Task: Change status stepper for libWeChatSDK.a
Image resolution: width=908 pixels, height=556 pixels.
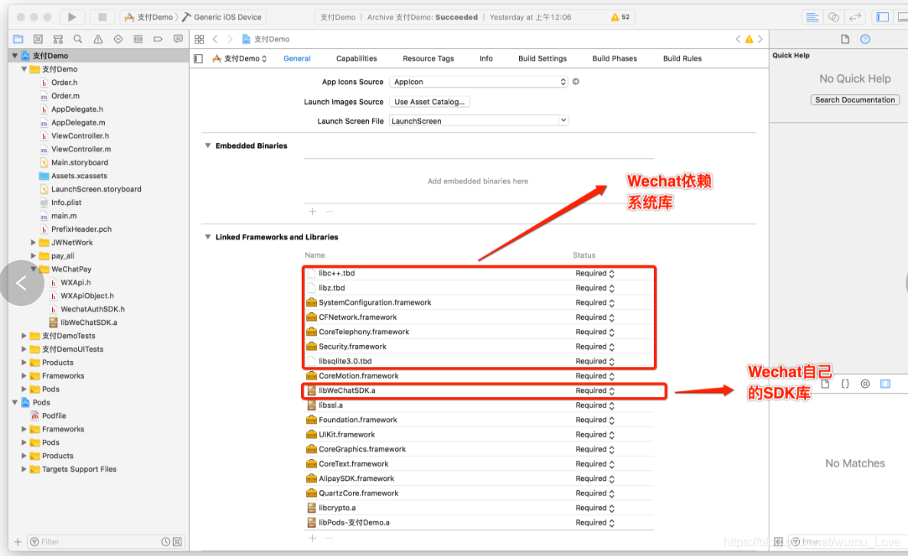Action: [x=612, y=391]
